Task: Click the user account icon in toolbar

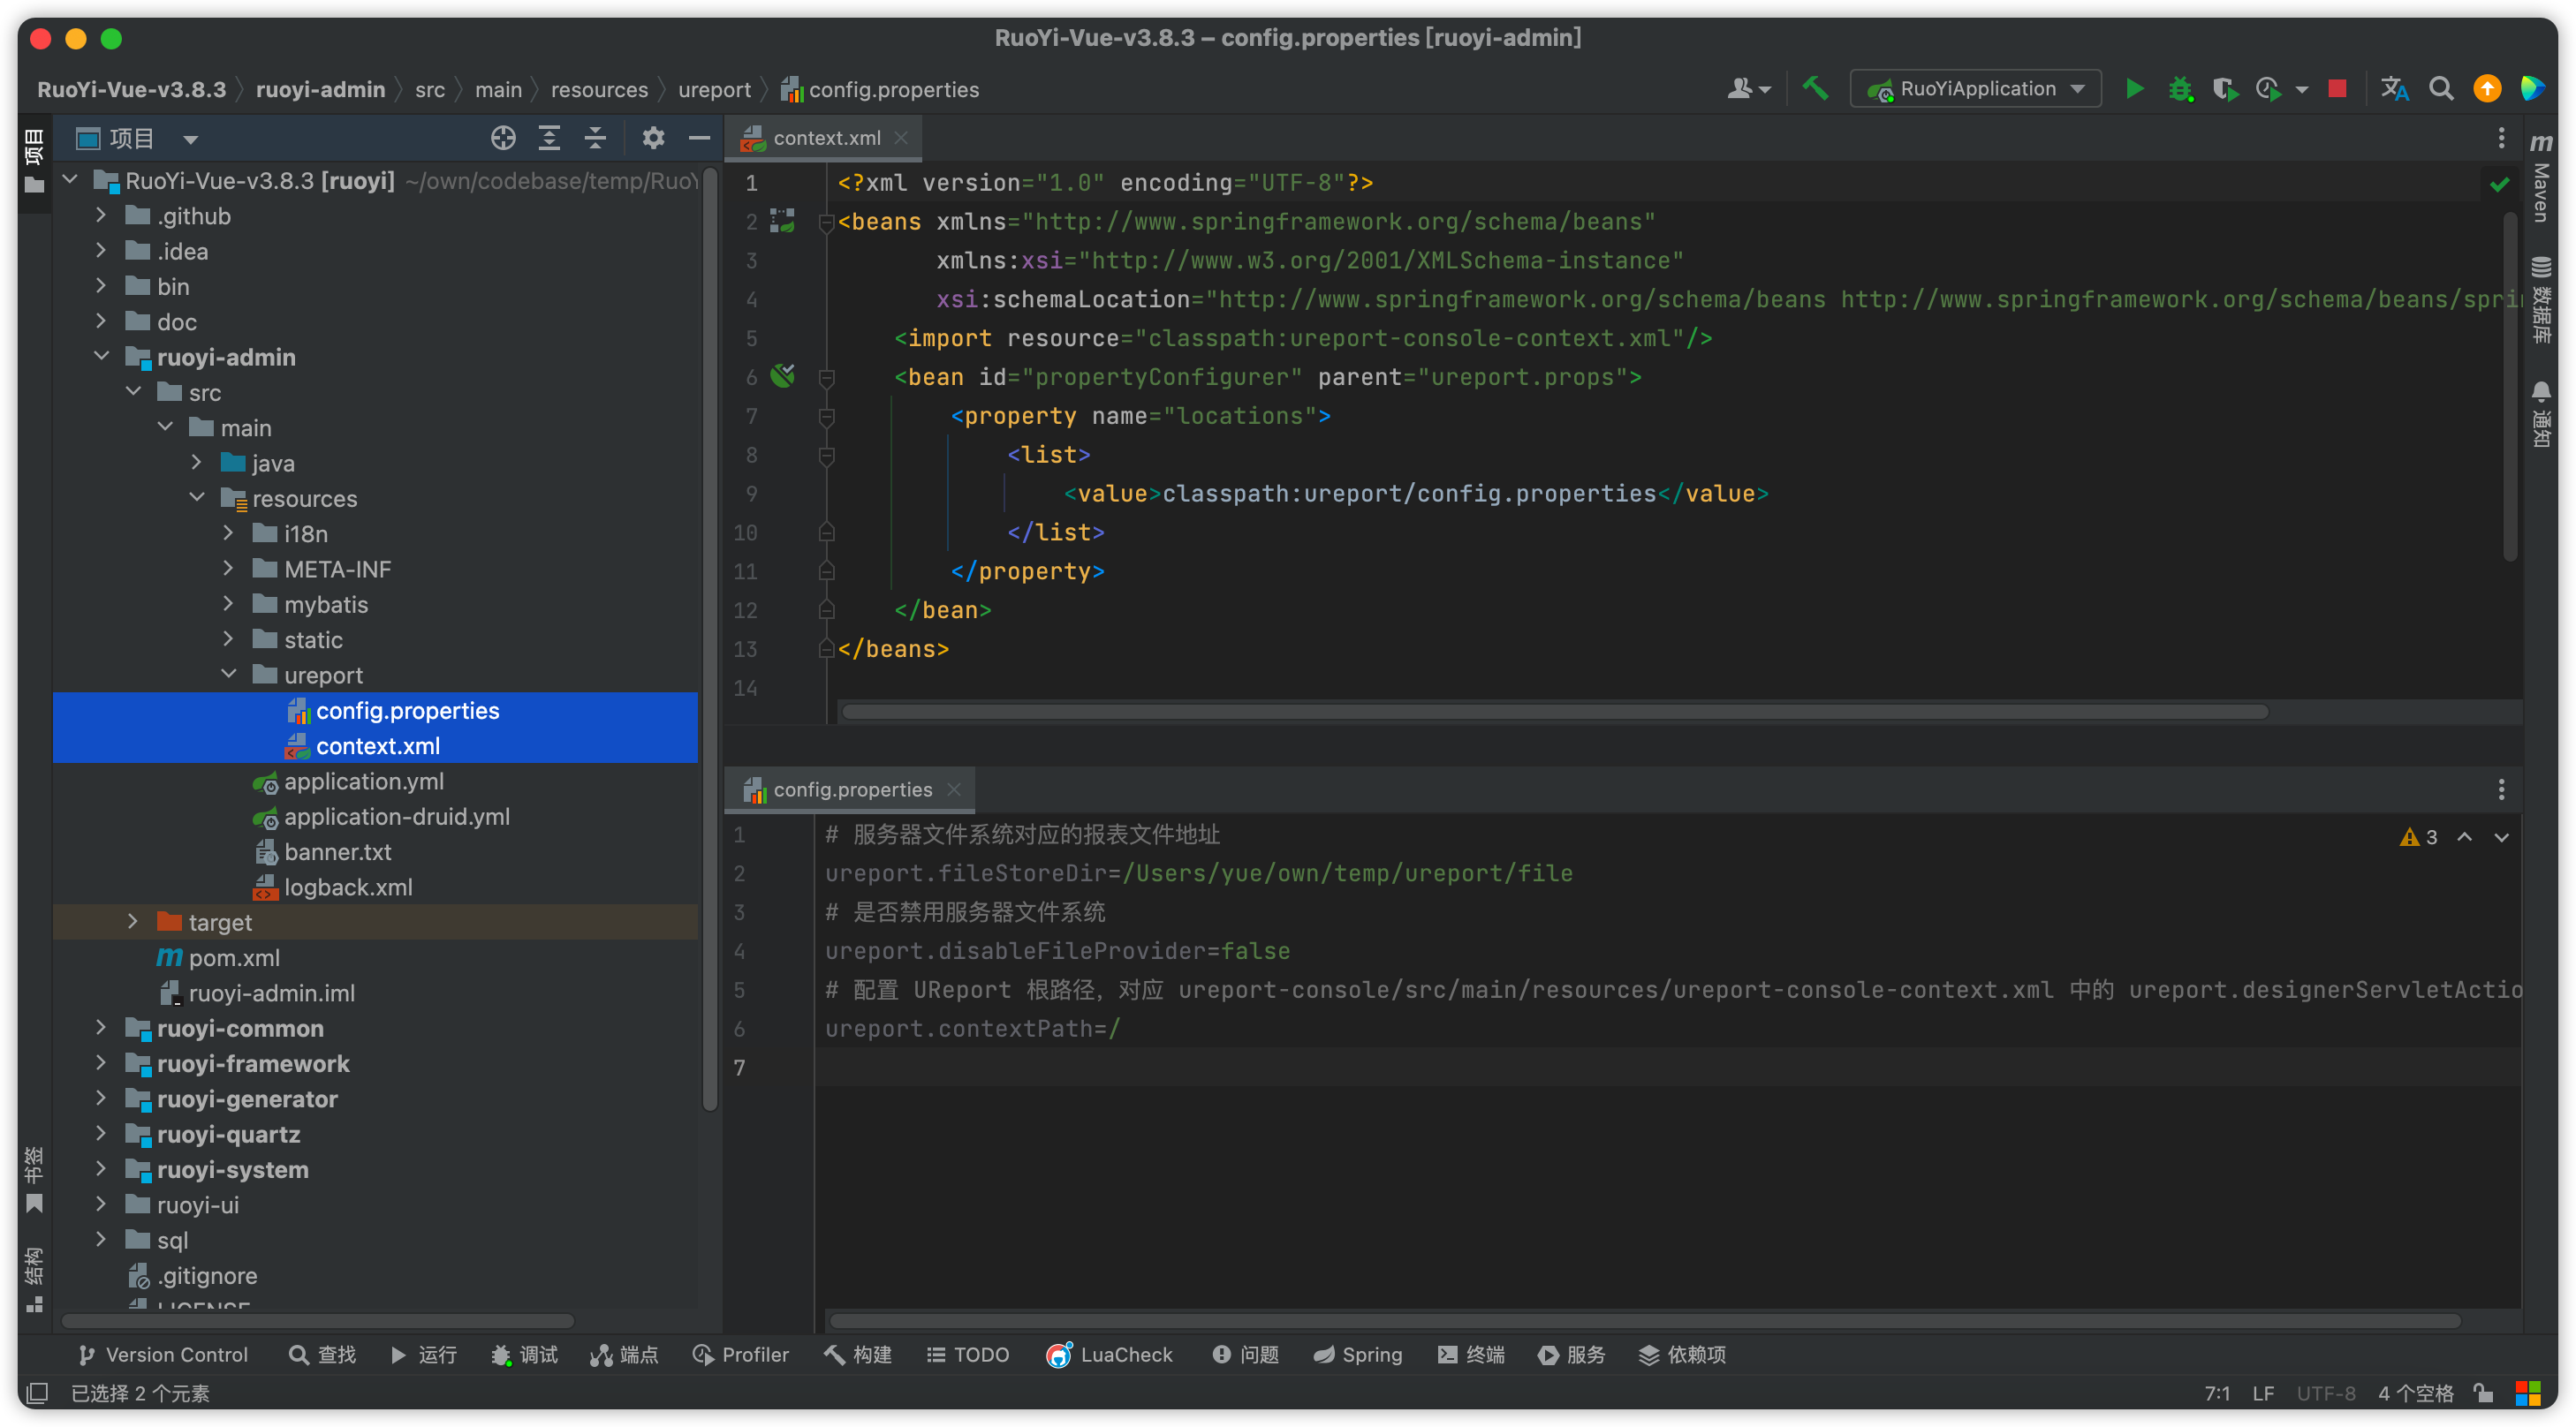Action: coord(1748,89)
